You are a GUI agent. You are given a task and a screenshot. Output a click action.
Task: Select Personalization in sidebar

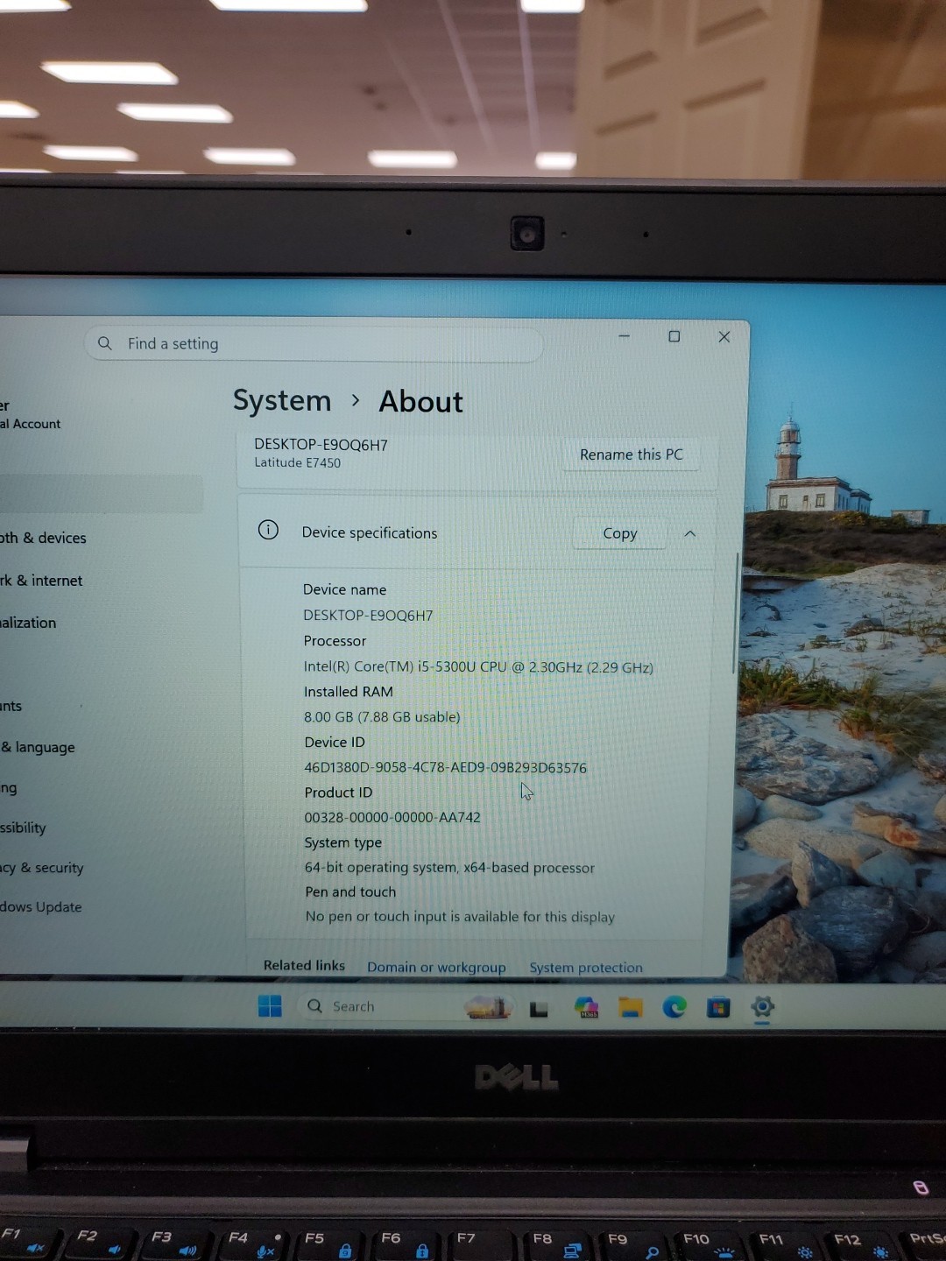coord(28,623)
